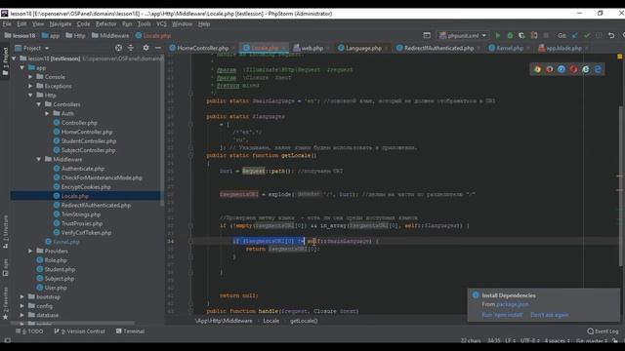This screenshot has height=351, width=625.
Task: Open in Edge browser icon
Action: [598, 69]
